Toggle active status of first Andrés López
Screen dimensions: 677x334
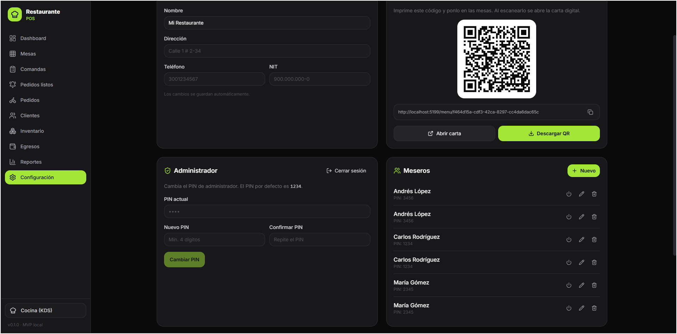[569, 194]
